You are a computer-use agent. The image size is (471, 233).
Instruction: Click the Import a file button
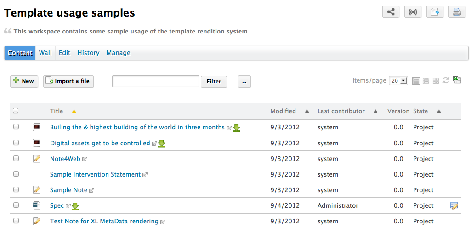coord(68,81)
